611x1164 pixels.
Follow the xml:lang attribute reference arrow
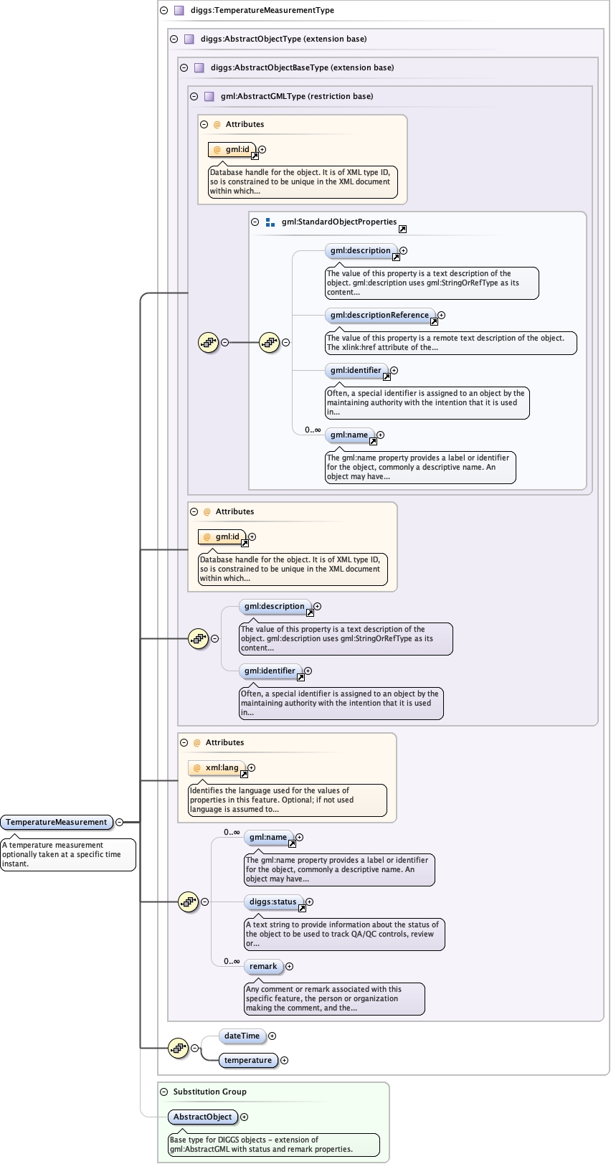click(244, 775)
